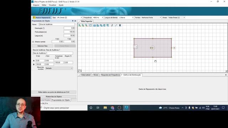This screenshot has height=128, width=228.
Task: Pin the Propriedades do Objeto panel
Action: (x=73, y=21)
